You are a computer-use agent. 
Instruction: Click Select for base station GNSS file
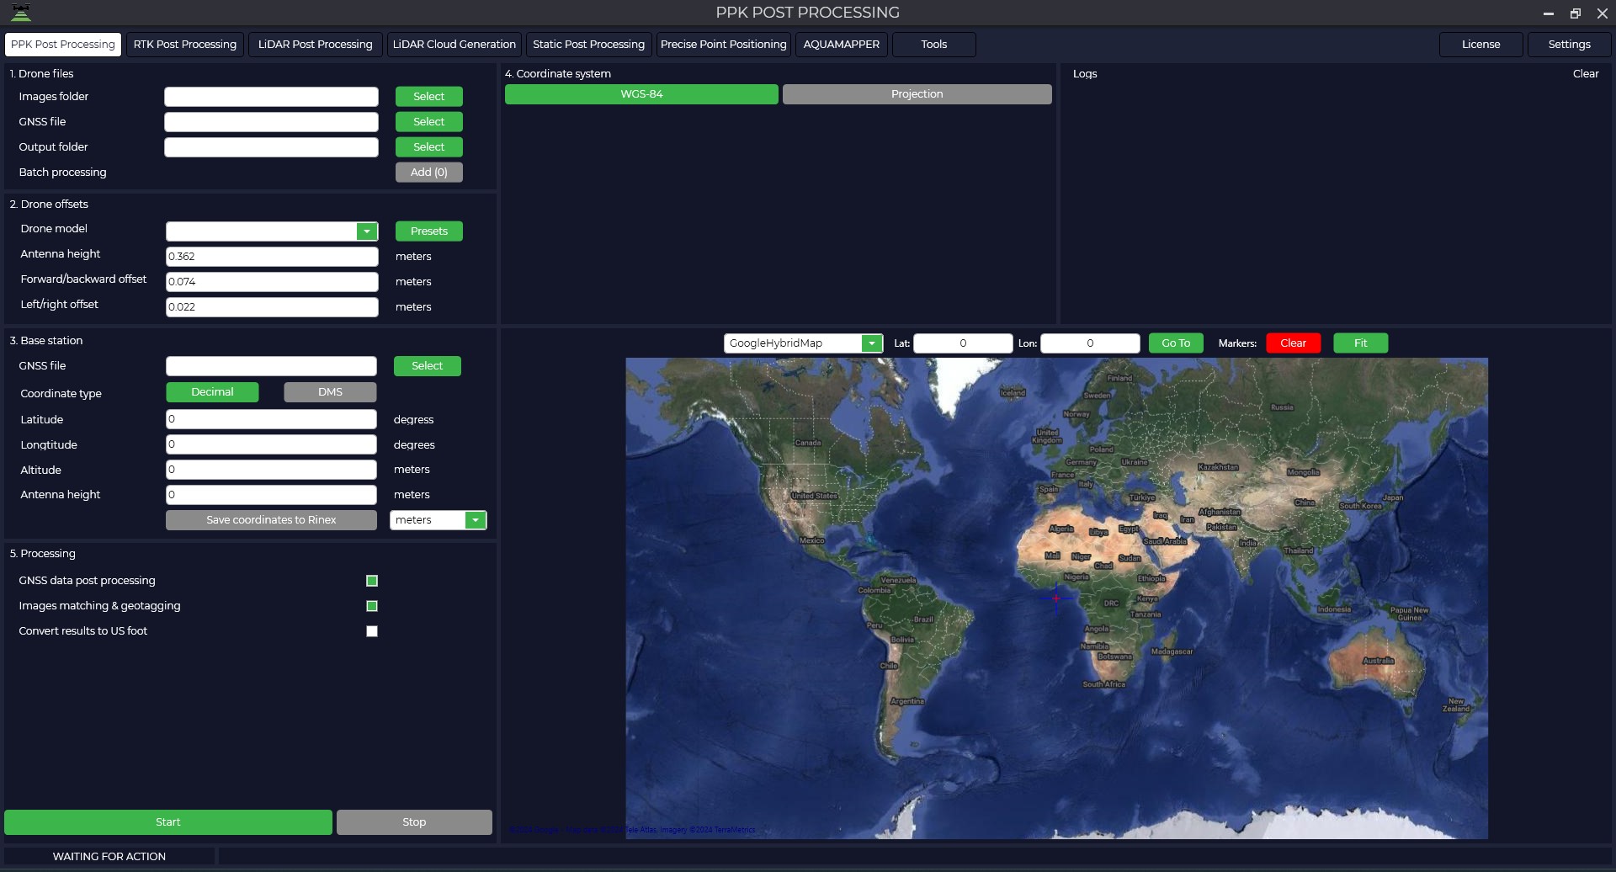(x=428, y=366)
